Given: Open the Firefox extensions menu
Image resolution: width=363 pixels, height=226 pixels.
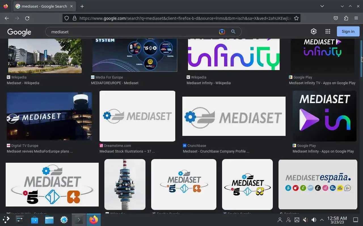Looking at the screenshot, I should click(x=346, y=18).
